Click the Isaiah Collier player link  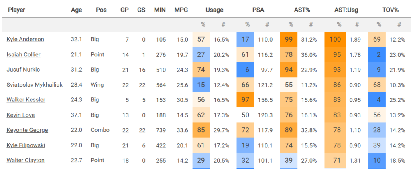click(x=23, y=54)
